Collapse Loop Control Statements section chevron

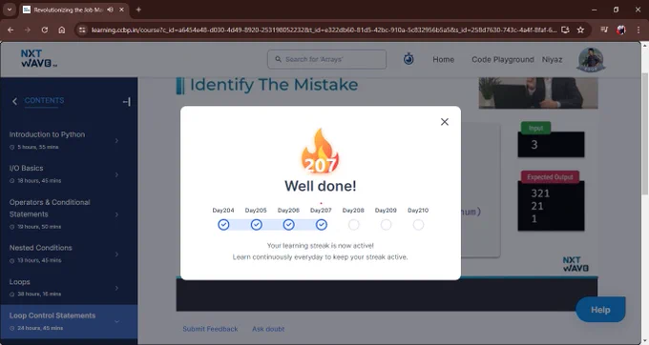[x=116, y=322]
